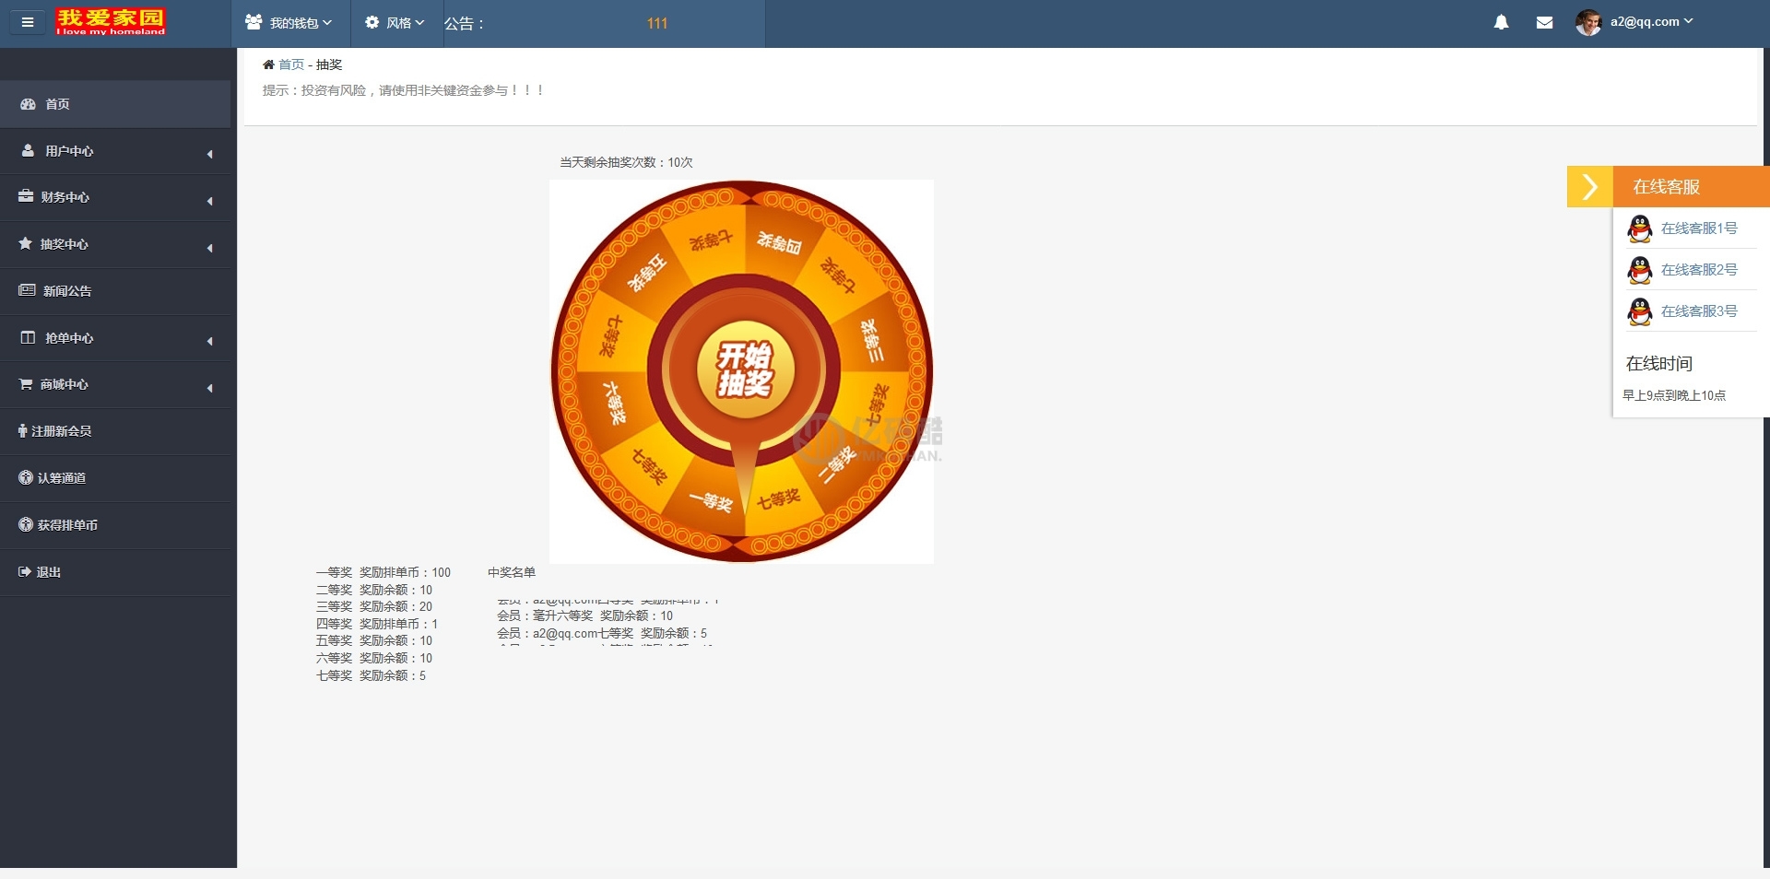This screenshot has height=879, width=1770.
Task: Click the 在线客服2号 text link
Action: (1698, 270)
